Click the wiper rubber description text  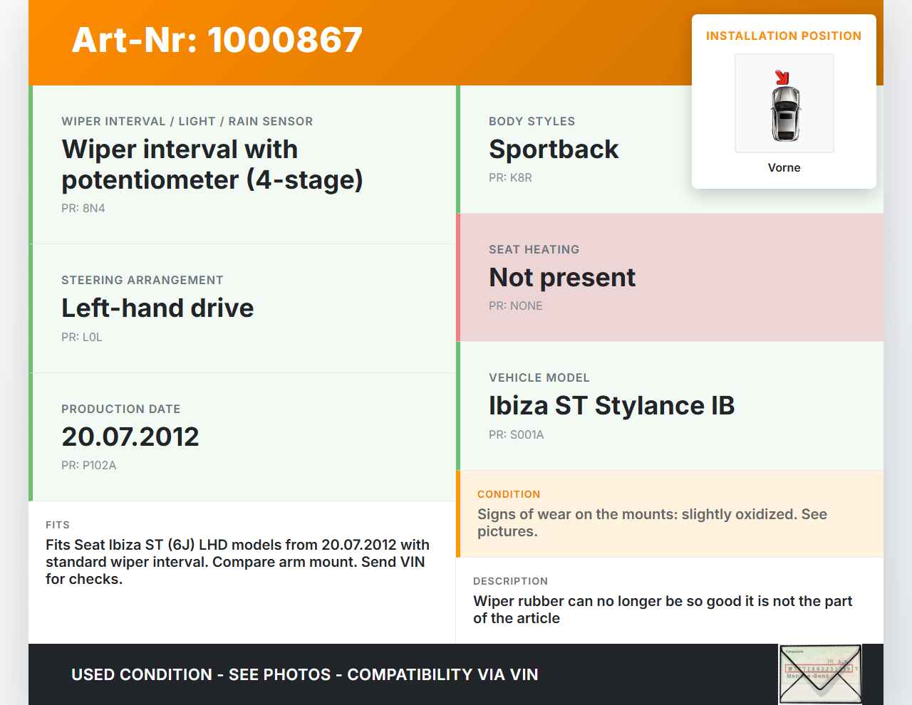click(663, 610)
